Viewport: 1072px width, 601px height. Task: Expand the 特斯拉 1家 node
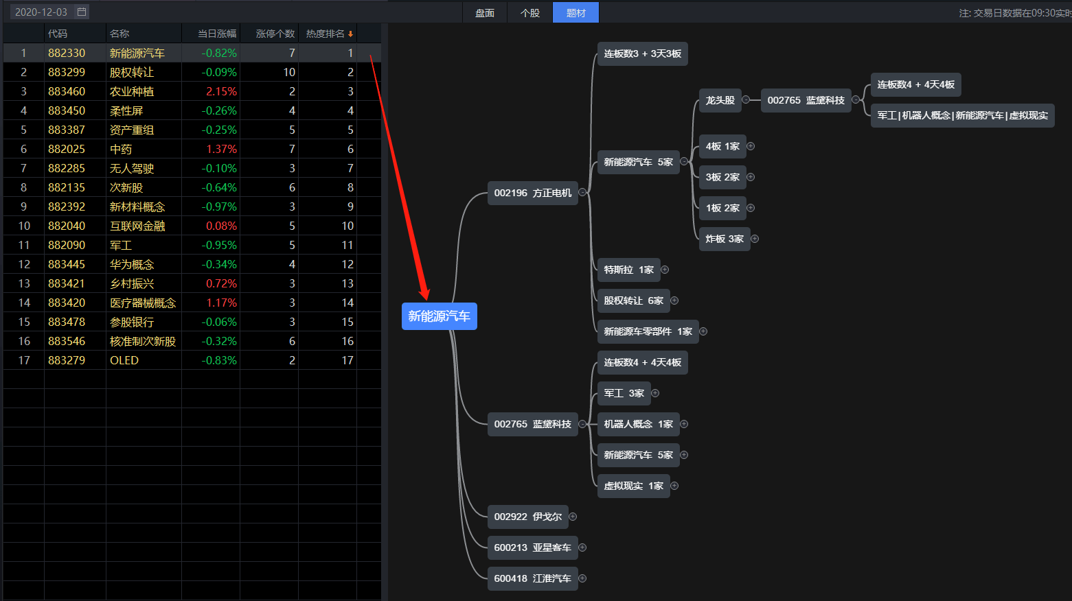pos(665,270)
